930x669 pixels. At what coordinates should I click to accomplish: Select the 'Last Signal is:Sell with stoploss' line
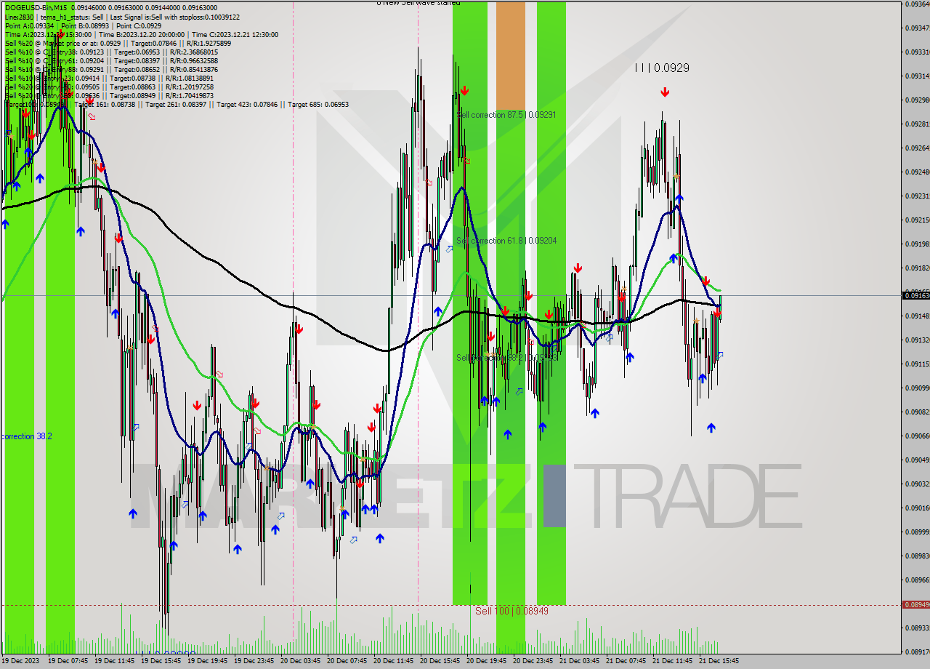tap(174, 17)
